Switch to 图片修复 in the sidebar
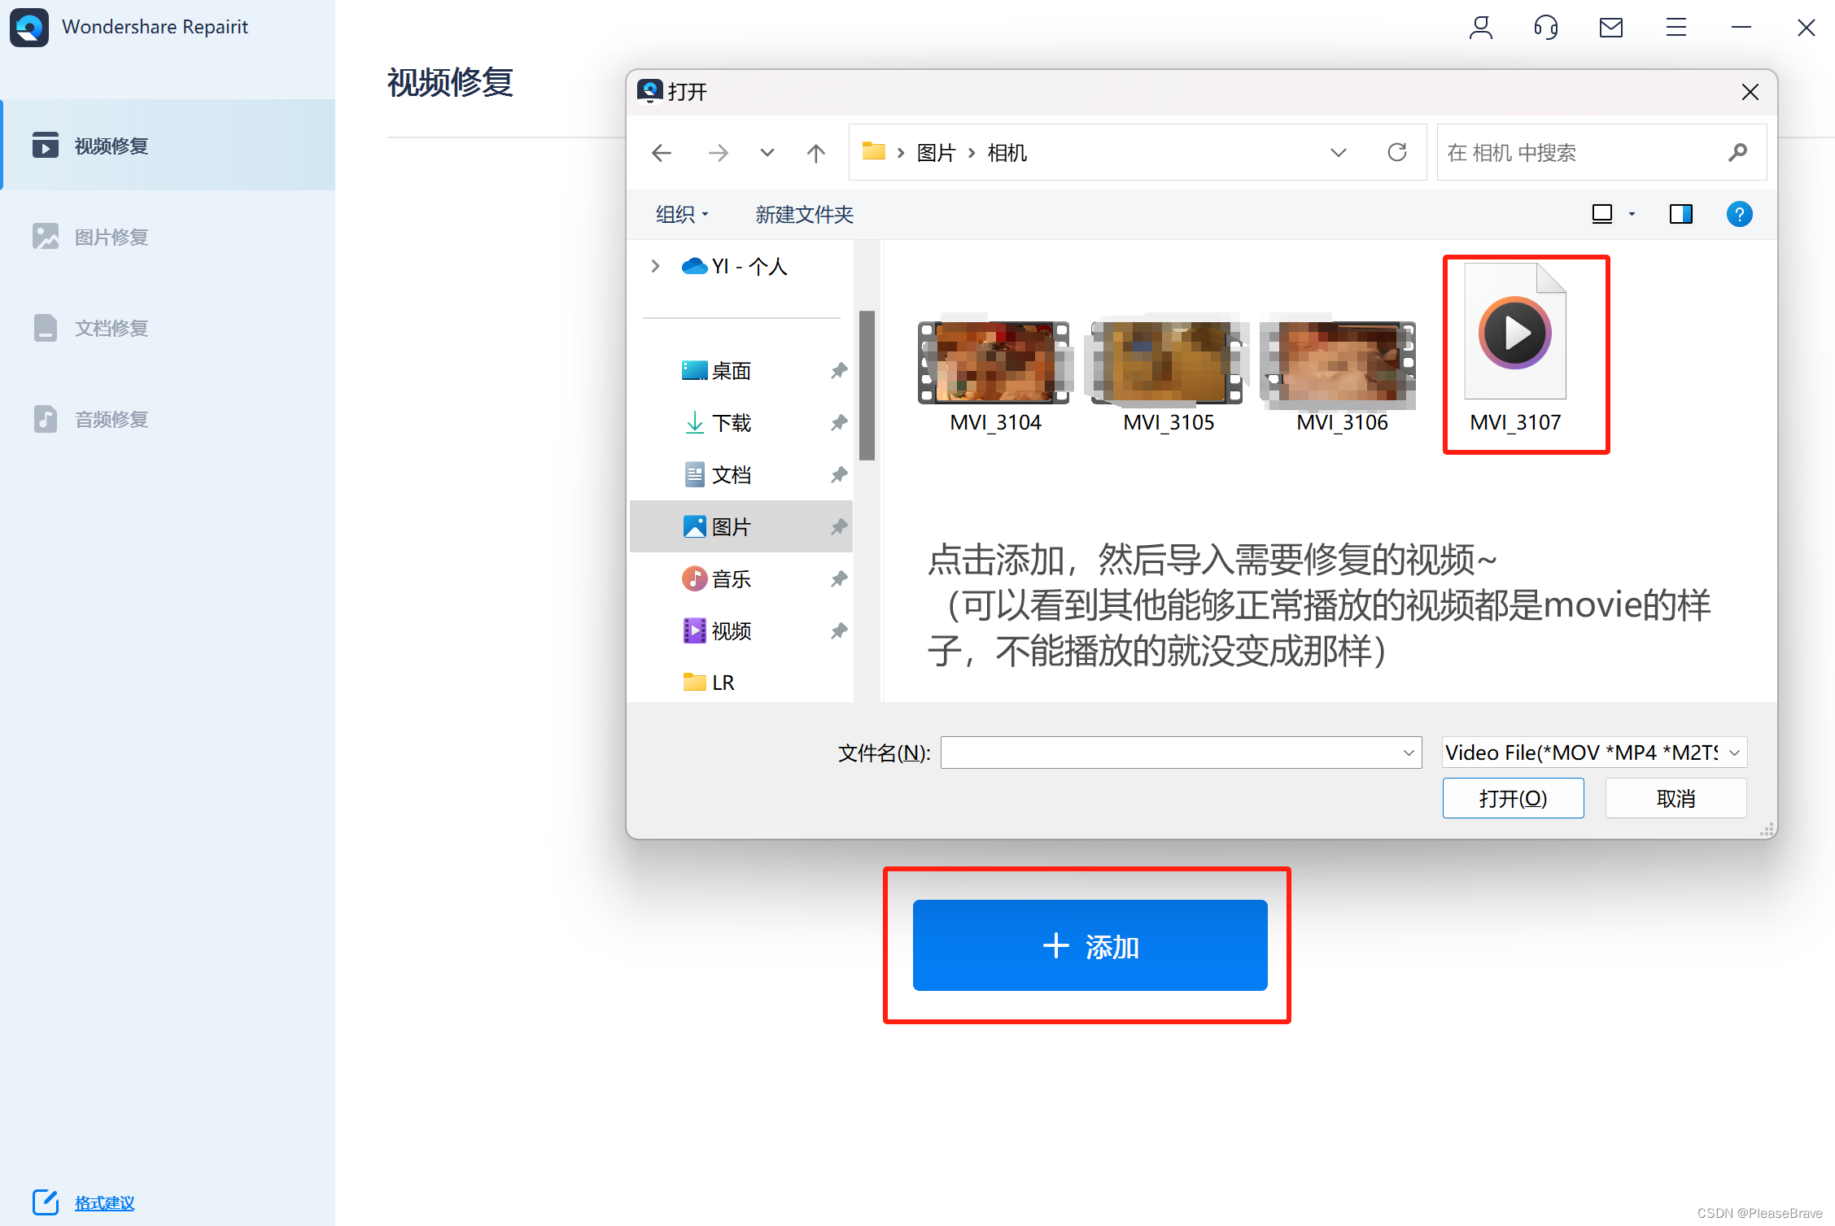Image resolution: width=1835 pixels, height=1226 pixels. 111,237
